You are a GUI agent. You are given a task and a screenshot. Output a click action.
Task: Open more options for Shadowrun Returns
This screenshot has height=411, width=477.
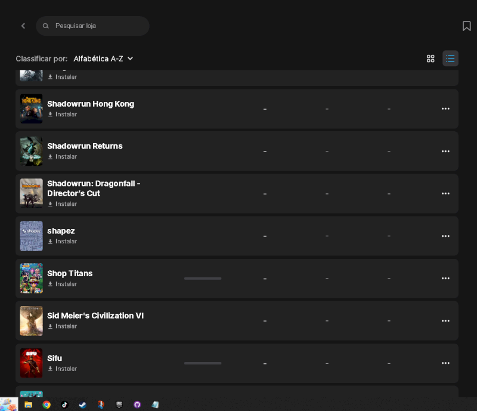(x=445, y=152)
